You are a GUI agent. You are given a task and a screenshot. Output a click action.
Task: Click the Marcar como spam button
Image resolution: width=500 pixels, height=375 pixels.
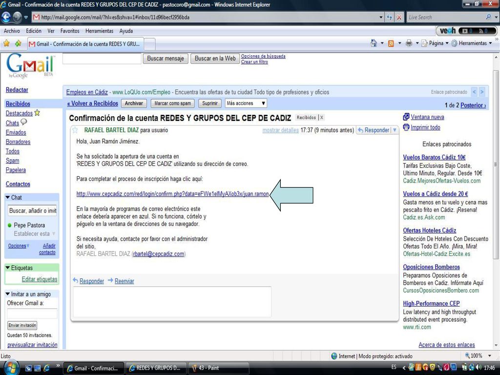[x=172, y=104]
